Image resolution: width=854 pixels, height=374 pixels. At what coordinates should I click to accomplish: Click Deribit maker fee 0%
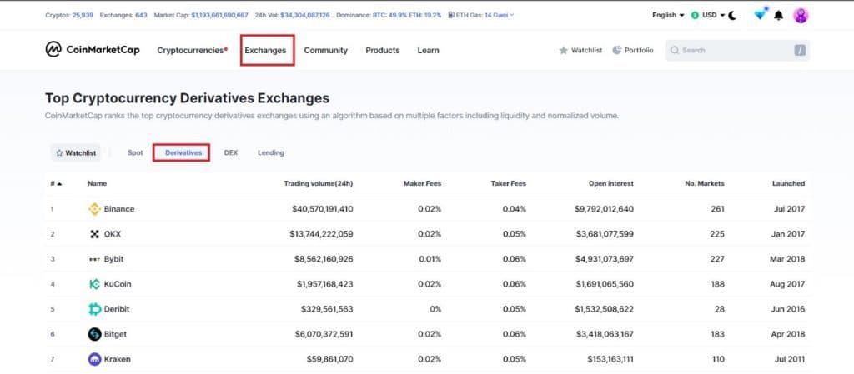coord(434,309)
